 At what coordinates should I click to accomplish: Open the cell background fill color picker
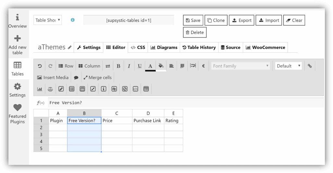pyautogui.click(x=161, y=66)
